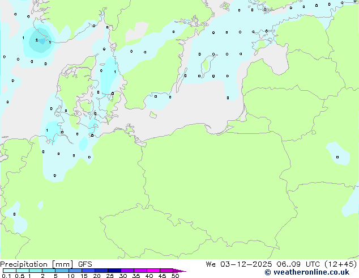
Task: Click legend swatch between 10 and 15
Action: (75, 271)
